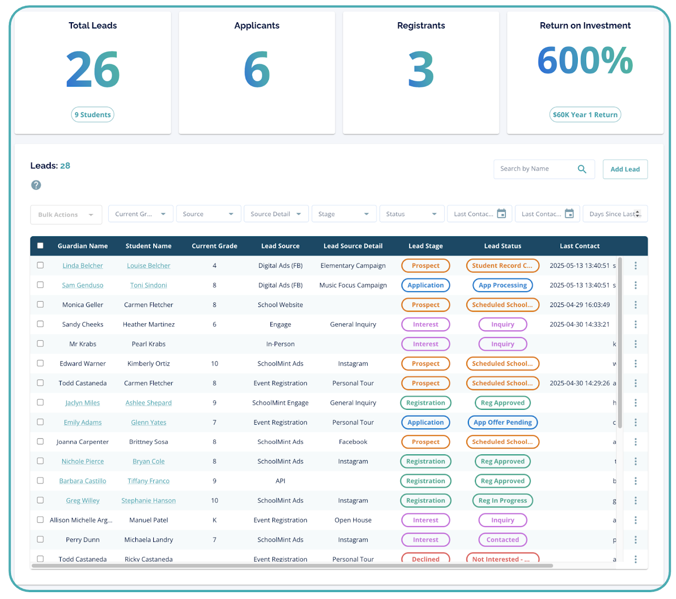676x599 pixels.
Task: Open row options for Linda Belcher
Action: pyautogui.click(x=635, y=266)
